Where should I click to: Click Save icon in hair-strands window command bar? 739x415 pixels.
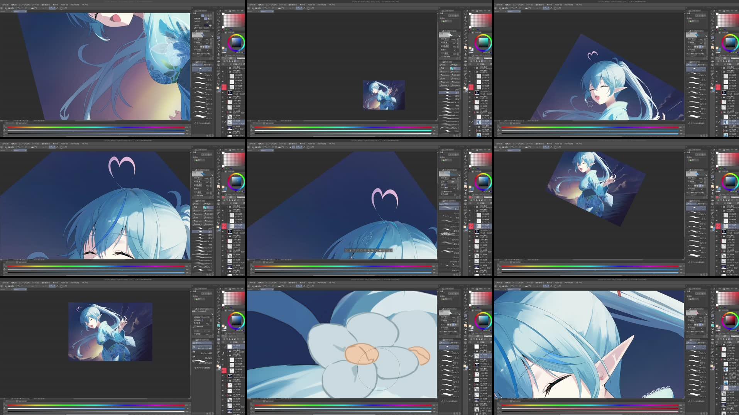click(12, 8)
